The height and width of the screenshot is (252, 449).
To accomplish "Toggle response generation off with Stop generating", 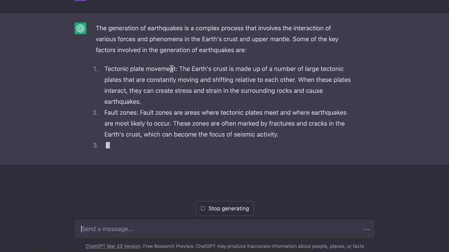I will pyautogui.click(x=224, y=208).
